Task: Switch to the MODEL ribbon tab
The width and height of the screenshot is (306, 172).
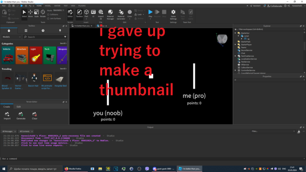Action: (48, 6)
